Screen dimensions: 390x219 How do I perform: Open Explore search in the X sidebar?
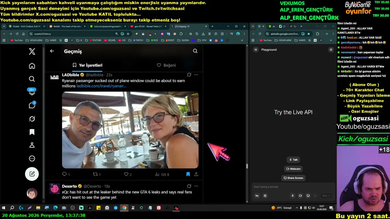click(32, 79)
